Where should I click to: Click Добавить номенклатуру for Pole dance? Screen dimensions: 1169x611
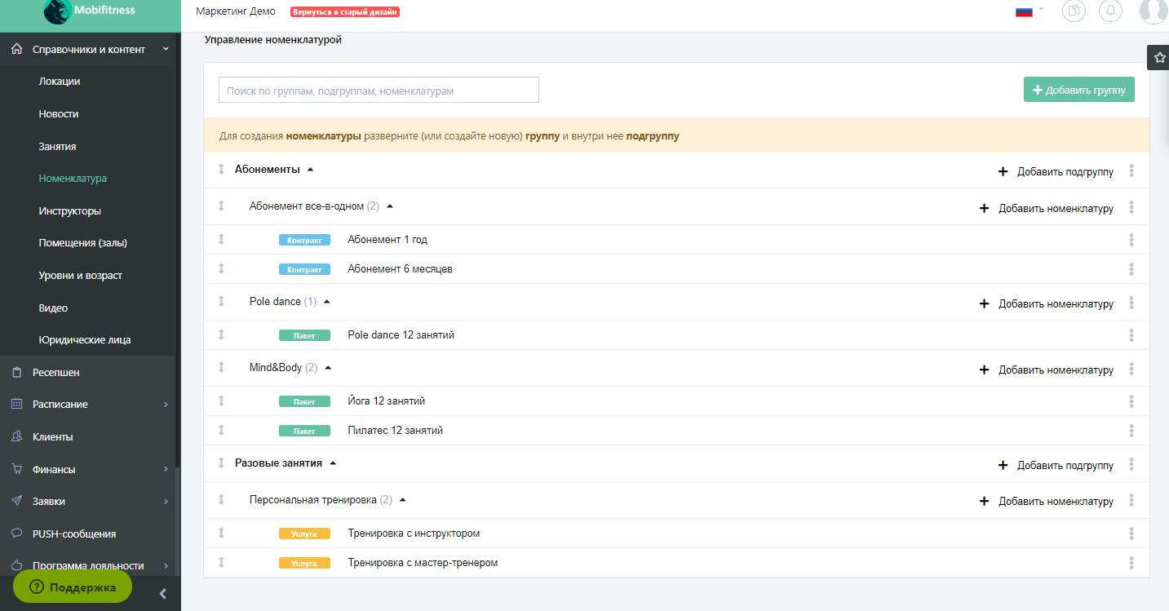point(1046,303)
